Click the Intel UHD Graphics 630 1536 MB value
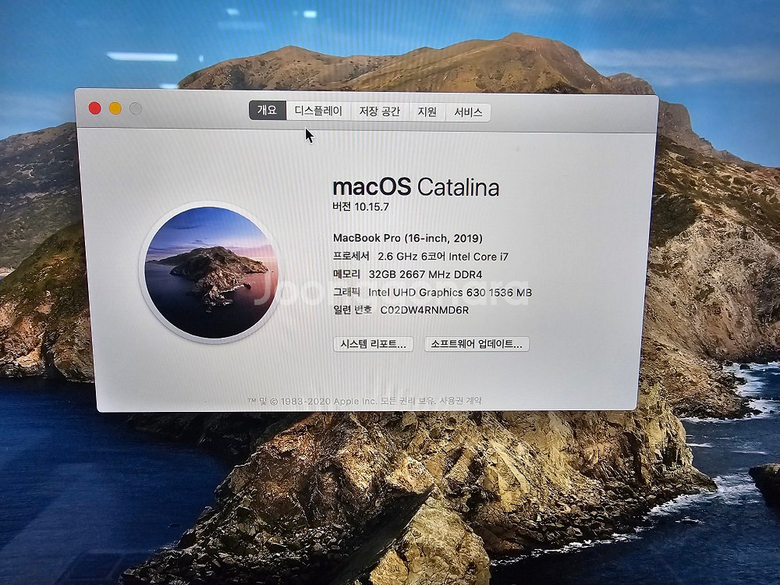The image size is (780, 585). pyautogui.click(x=450, y=292)
